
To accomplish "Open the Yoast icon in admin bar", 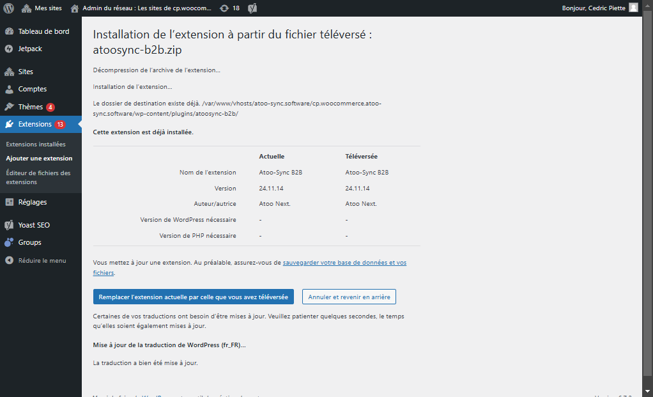I will click(252, 8).
